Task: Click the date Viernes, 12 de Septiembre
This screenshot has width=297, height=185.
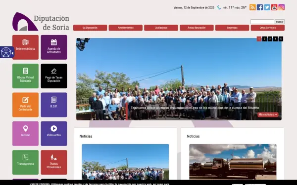Action: pyautogui.click(x=194, y=7)
